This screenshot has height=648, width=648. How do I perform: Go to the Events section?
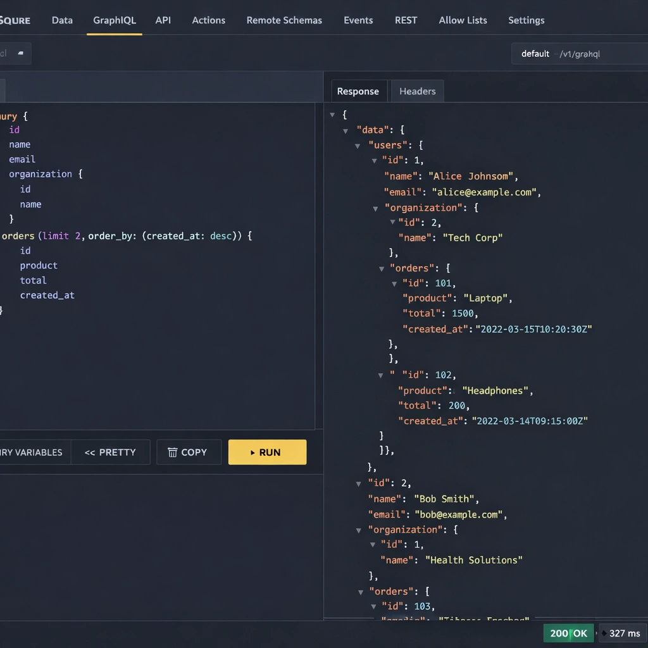pos(358,20)
